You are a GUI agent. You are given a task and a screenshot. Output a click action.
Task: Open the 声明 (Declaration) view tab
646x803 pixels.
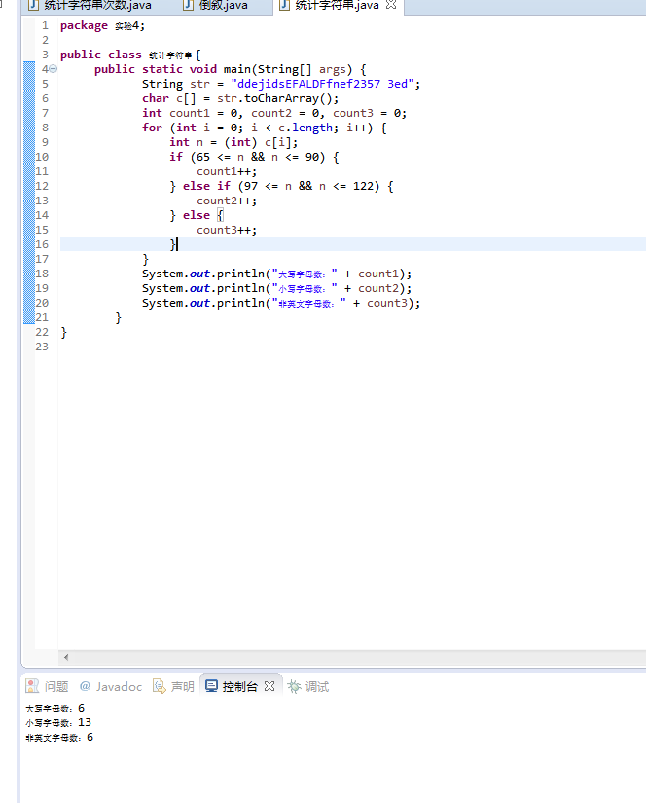tap(173, 687)
